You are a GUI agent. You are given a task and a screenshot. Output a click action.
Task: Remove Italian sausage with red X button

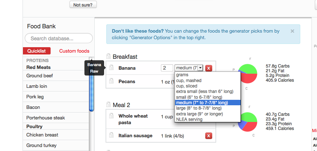tap(209, 136)
